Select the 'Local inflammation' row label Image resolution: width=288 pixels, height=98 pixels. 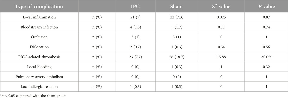tap(39, 17)
